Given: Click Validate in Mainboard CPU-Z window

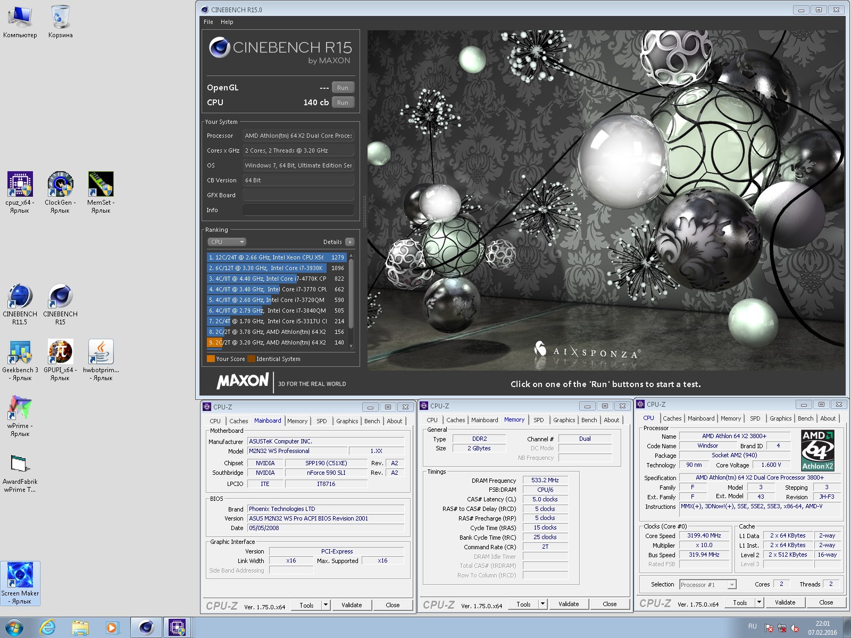Looking at the screenshot, I should tap(352, 605).
